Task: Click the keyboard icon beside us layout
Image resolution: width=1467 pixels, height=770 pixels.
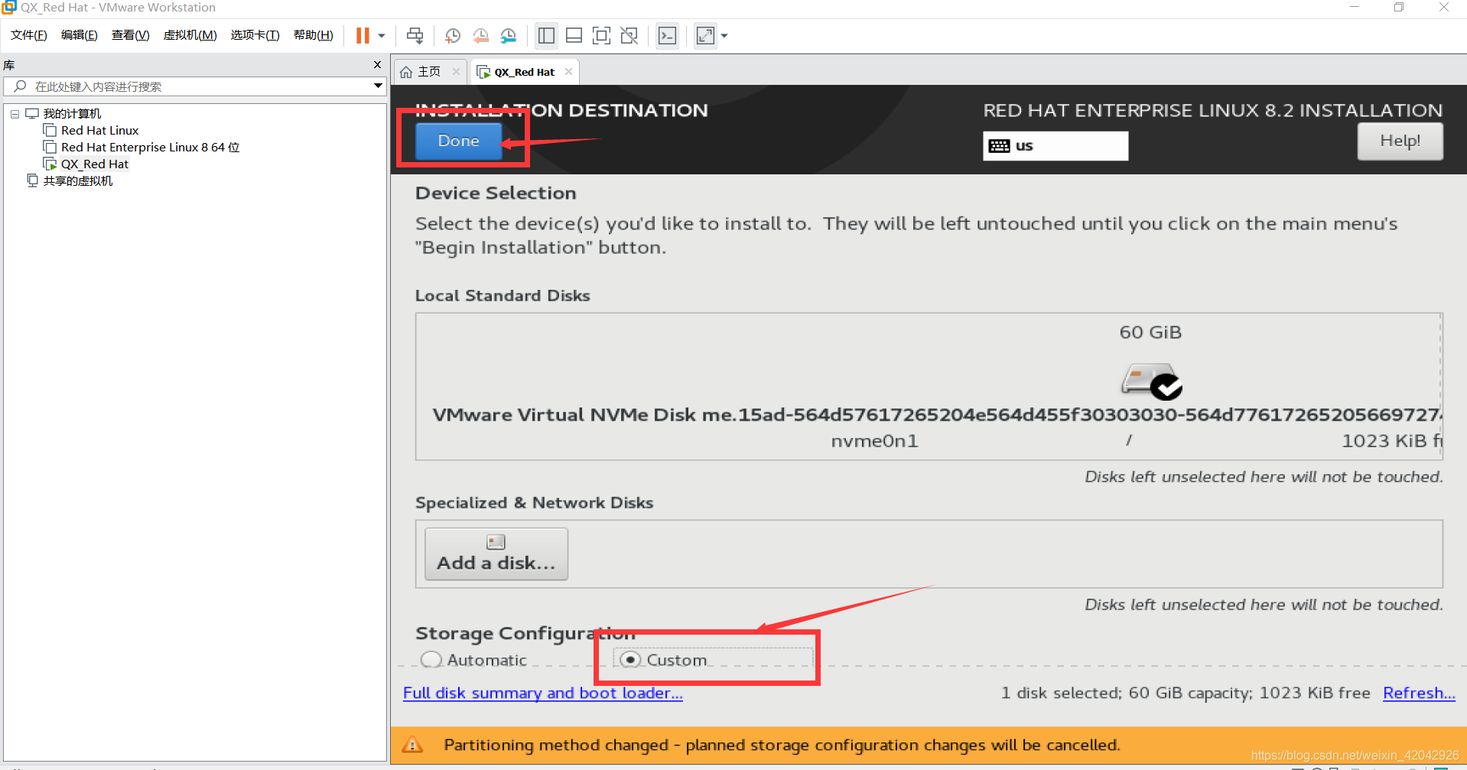Action: [999, 146]
